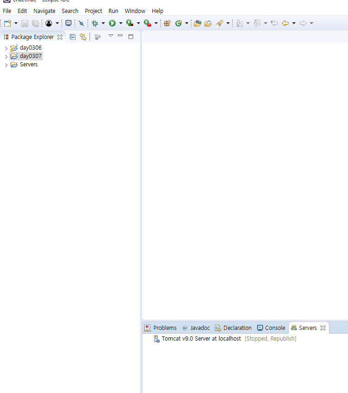Open dropdown next to the black circle icon
348x393 pixels.
click(x=57, y=23)
